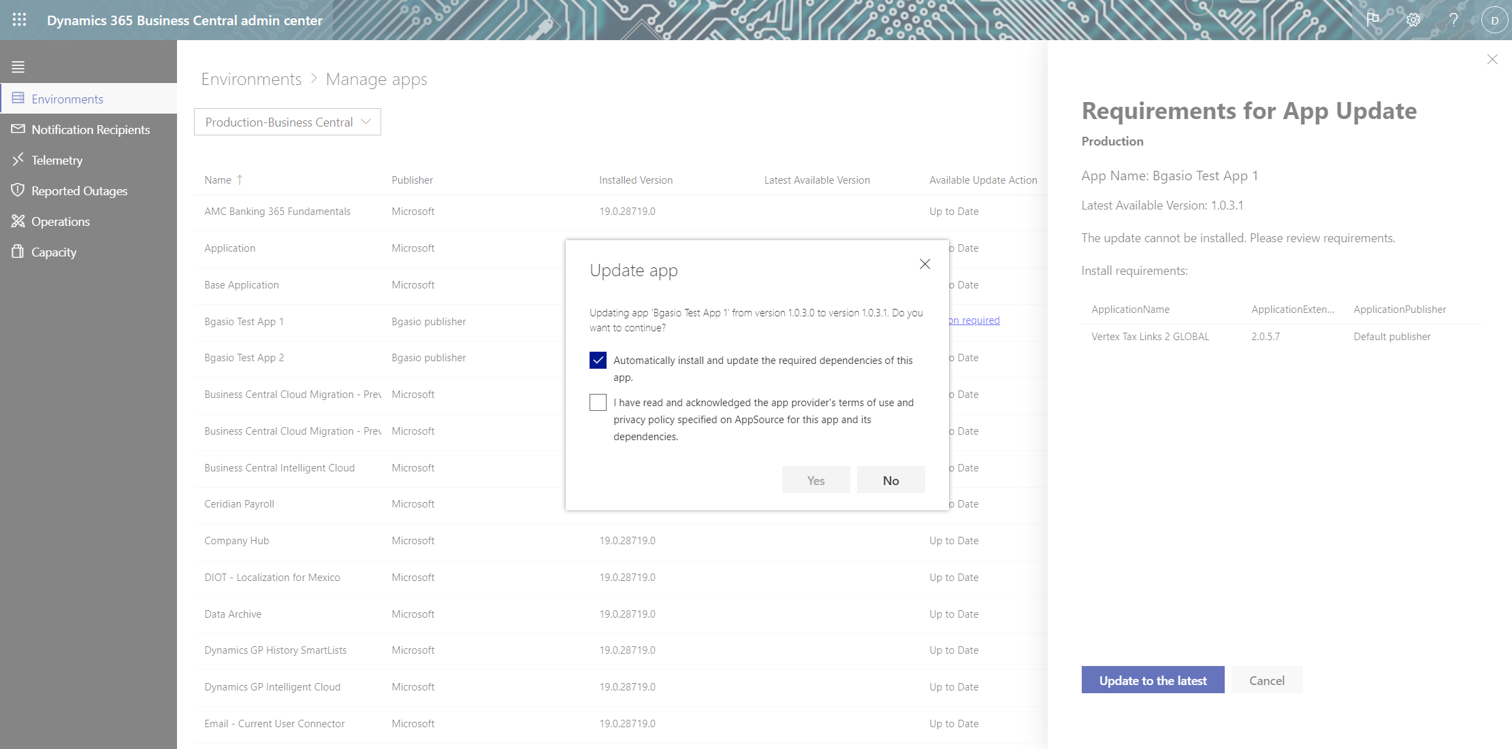1512x749 pixels.
Task: Uncheck automatically install dependencies checkbox
Action: [598, 360]
